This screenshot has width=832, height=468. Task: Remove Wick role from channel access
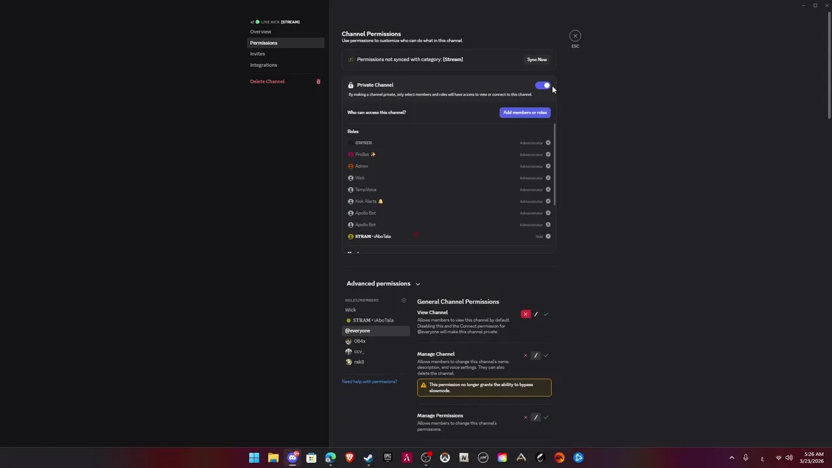click(548, 178)
